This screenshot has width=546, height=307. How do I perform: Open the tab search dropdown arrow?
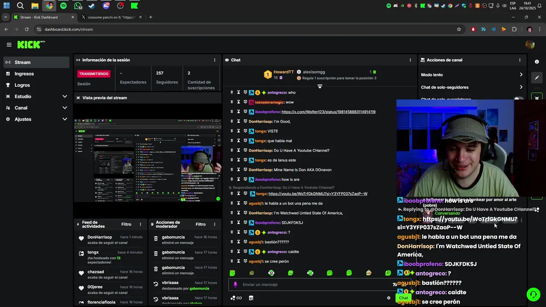coord(6,17)
